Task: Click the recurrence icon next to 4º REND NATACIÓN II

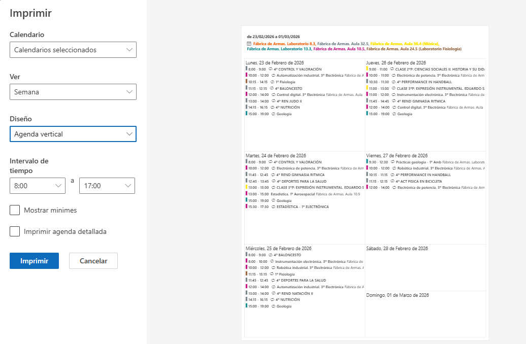Action: click(273, 293)
